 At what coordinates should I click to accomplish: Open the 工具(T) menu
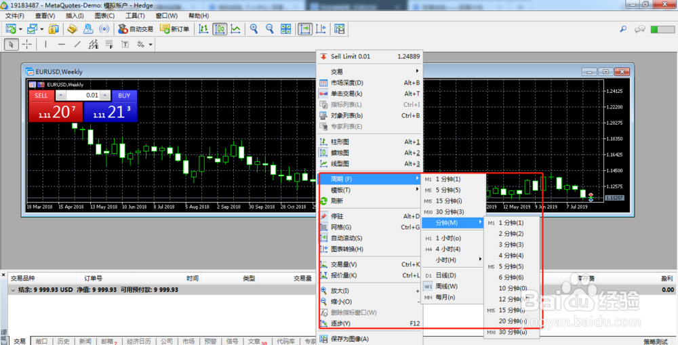click(135, 16)
